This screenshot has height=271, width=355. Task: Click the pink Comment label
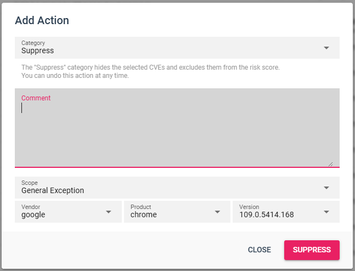click(36, 98)
